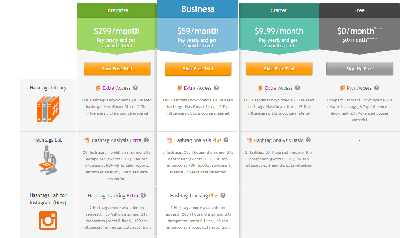
Task: Select the Business plan header
Action: [x=198, y=9]
